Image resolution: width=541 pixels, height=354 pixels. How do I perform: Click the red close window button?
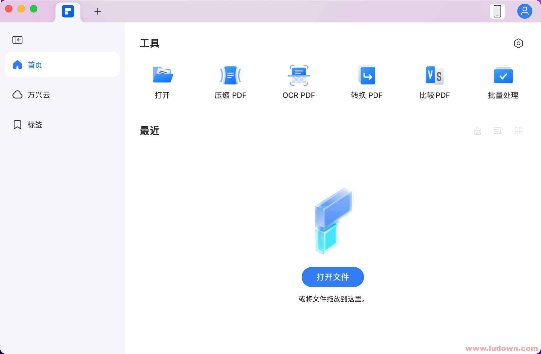[x=9, y=9]
